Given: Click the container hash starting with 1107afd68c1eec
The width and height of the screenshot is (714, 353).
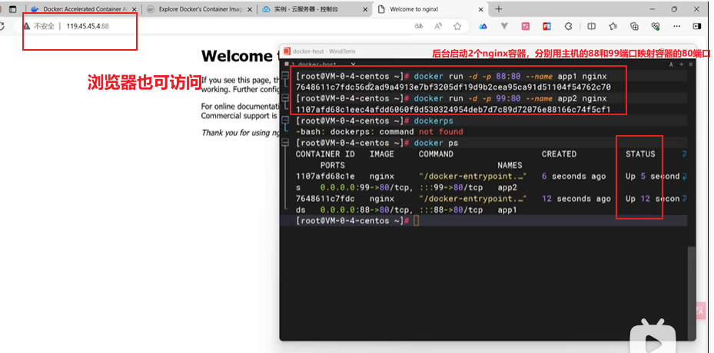Looking at the screenshot, I should click(453, 109).
